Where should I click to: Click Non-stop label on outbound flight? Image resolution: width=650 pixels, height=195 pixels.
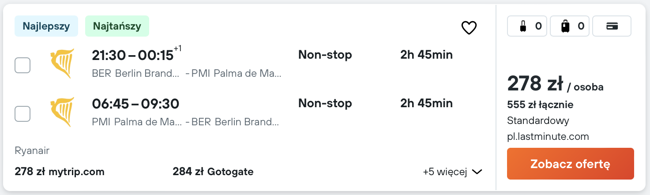325,55
